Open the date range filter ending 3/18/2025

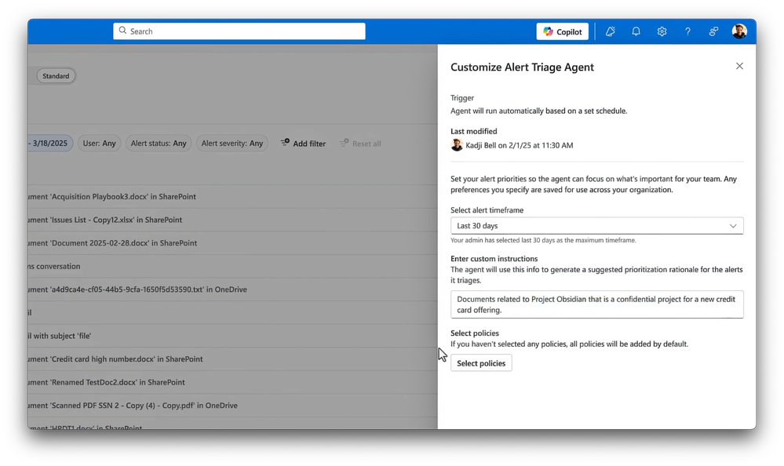pyautogui.click(x=50, y=144)
